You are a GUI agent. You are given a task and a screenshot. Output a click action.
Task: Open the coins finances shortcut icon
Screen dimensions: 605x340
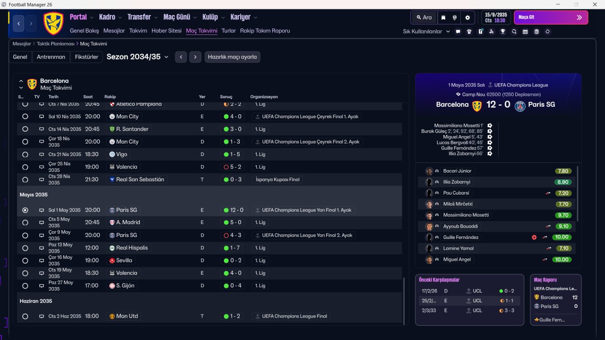tap(536, 32)
